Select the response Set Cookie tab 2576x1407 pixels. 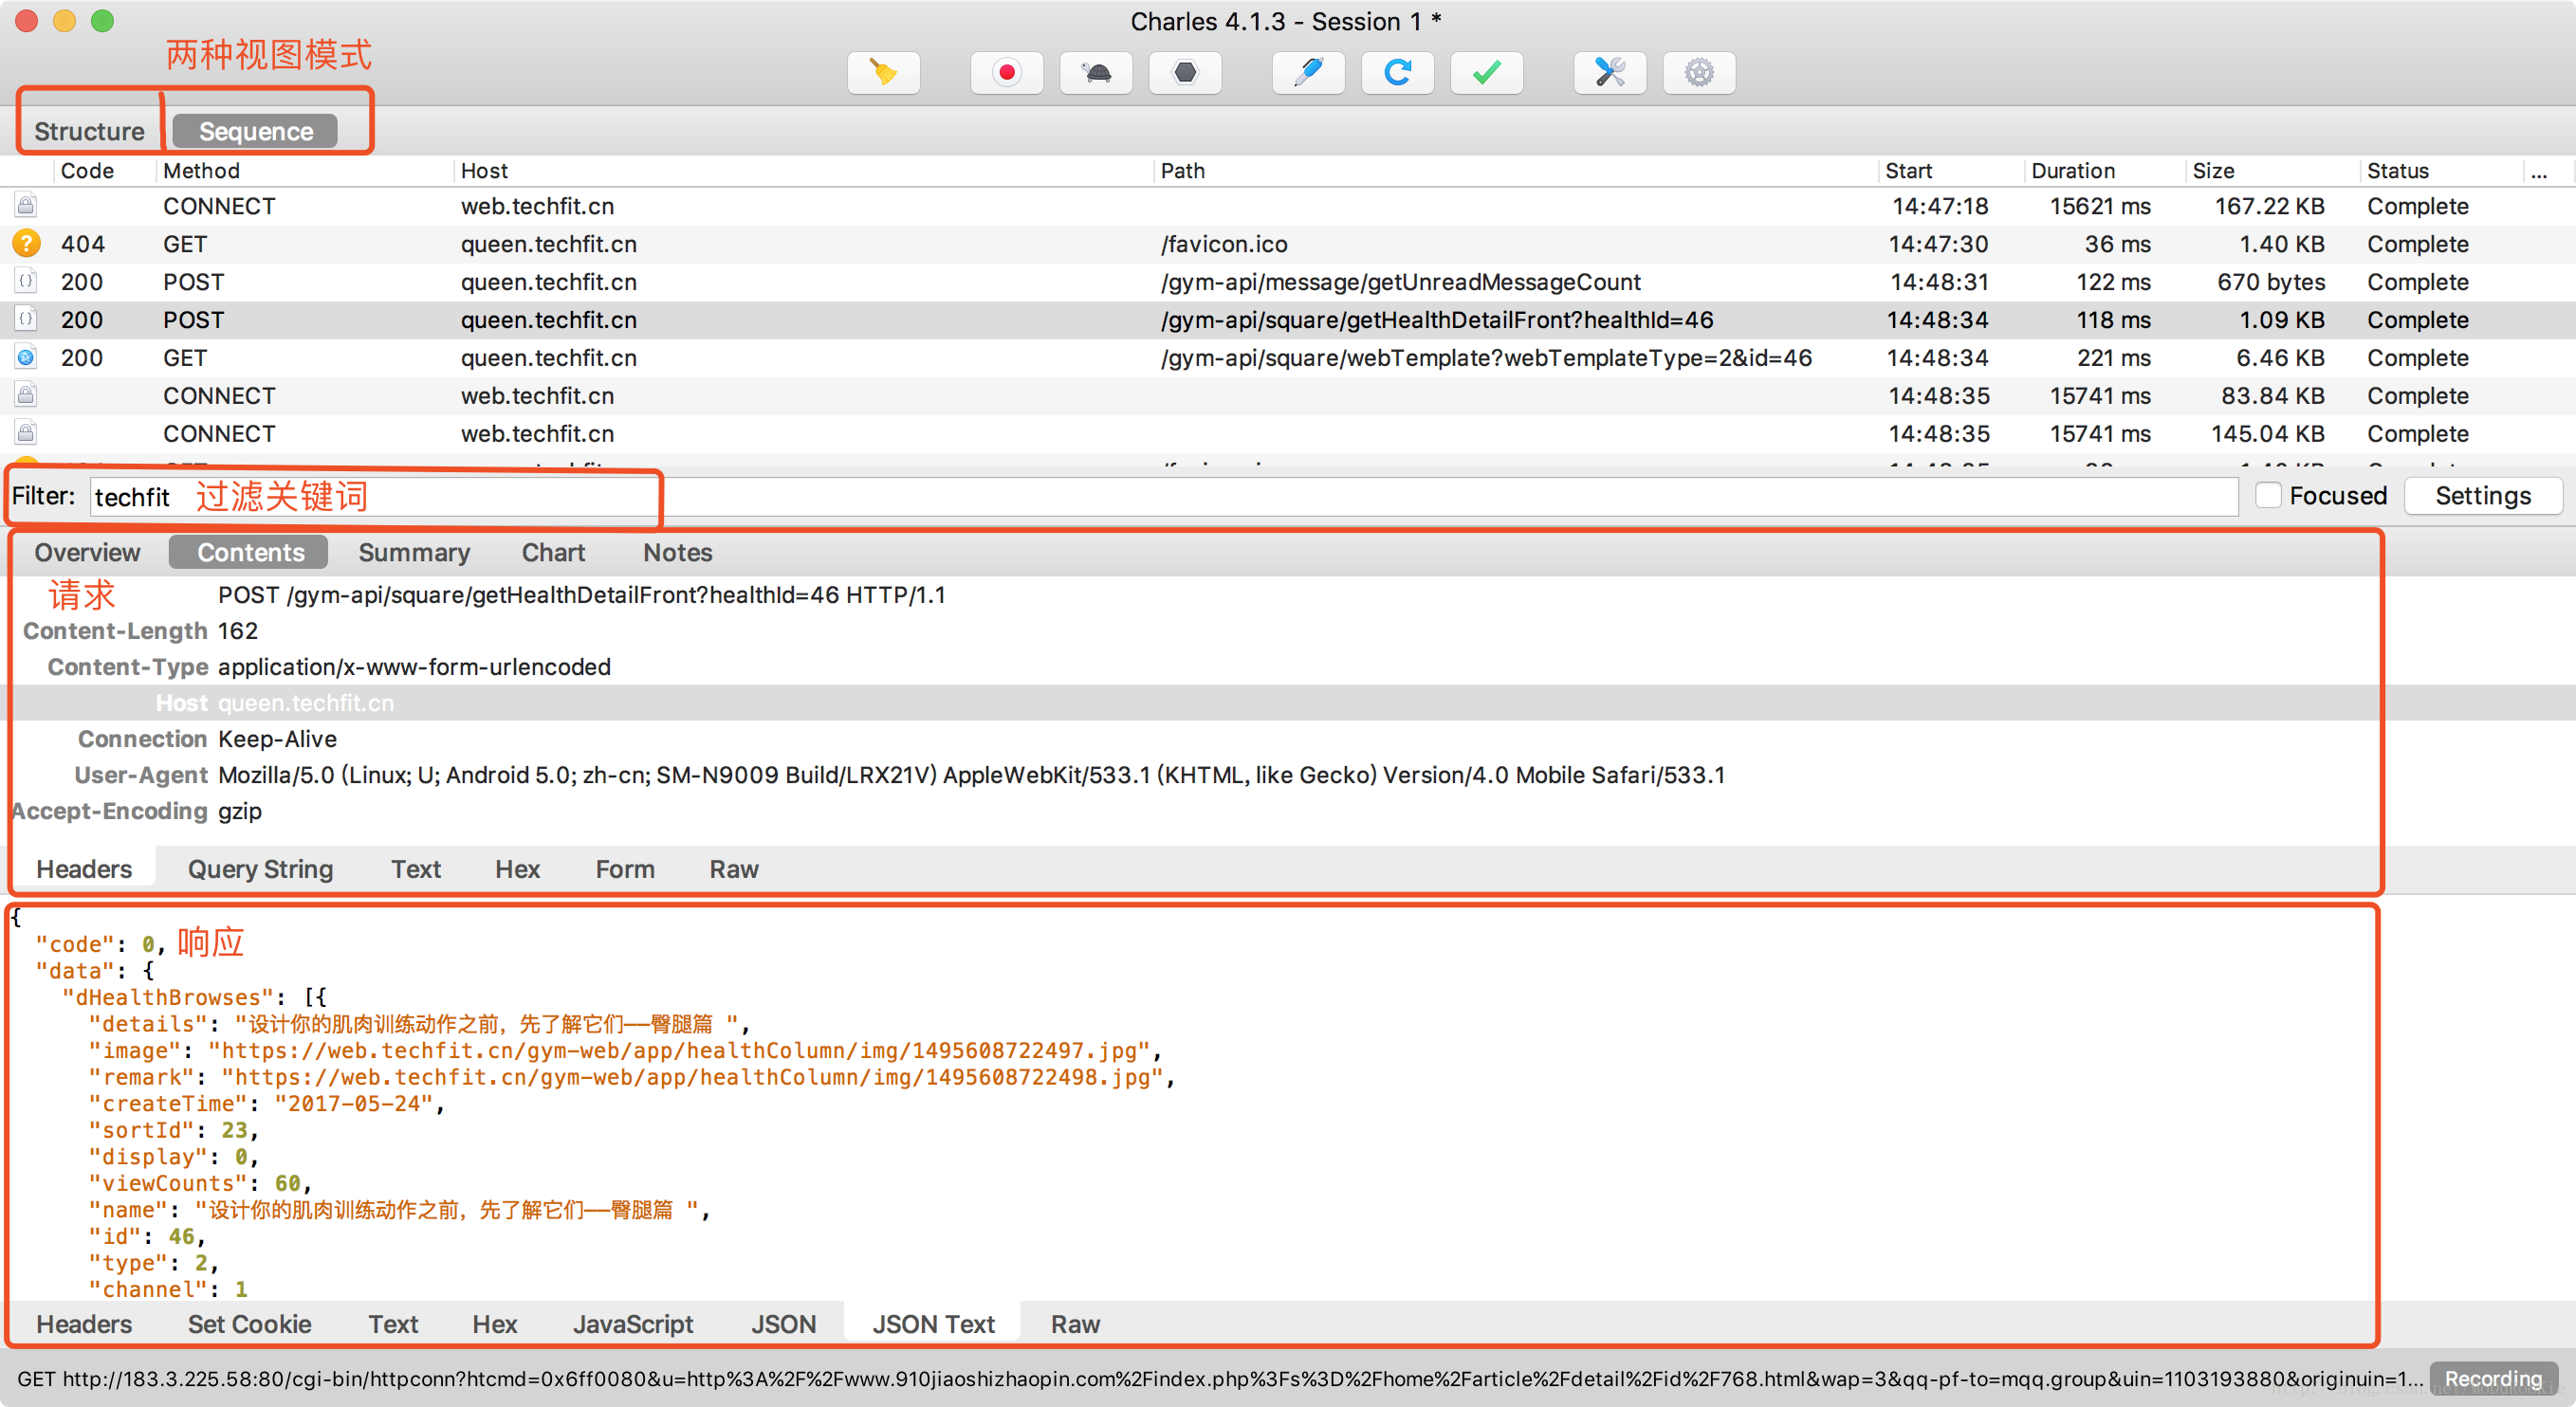(x=250, y=1325)
